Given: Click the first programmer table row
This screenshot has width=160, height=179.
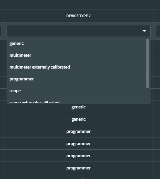Looking at the screenshot, I should 79,132.
